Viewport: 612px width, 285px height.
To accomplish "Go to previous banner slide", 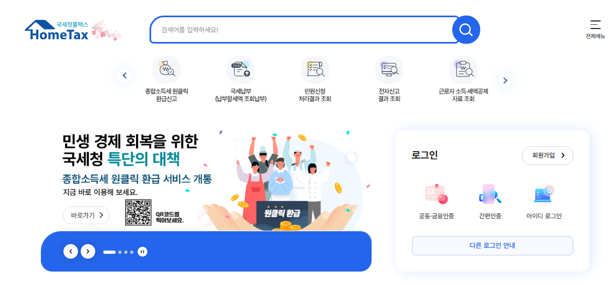I will click(x=70, y=252).
